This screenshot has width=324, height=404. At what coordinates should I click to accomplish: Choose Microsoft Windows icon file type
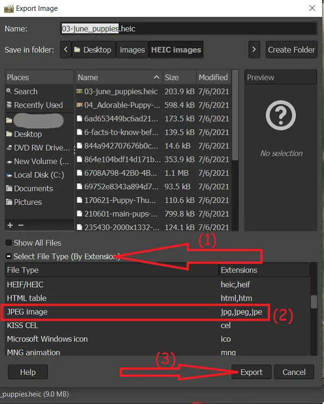pyautogui.click(x=157, y=339)
